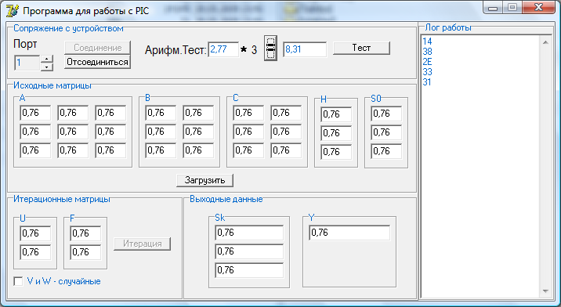
Task: Click the Итерация button
Action: [x=142, y=244]
